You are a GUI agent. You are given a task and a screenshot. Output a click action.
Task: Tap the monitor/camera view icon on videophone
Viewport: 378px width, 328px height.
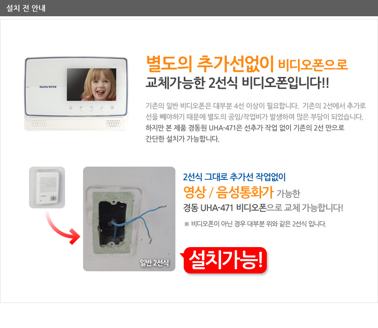point(71,108)
